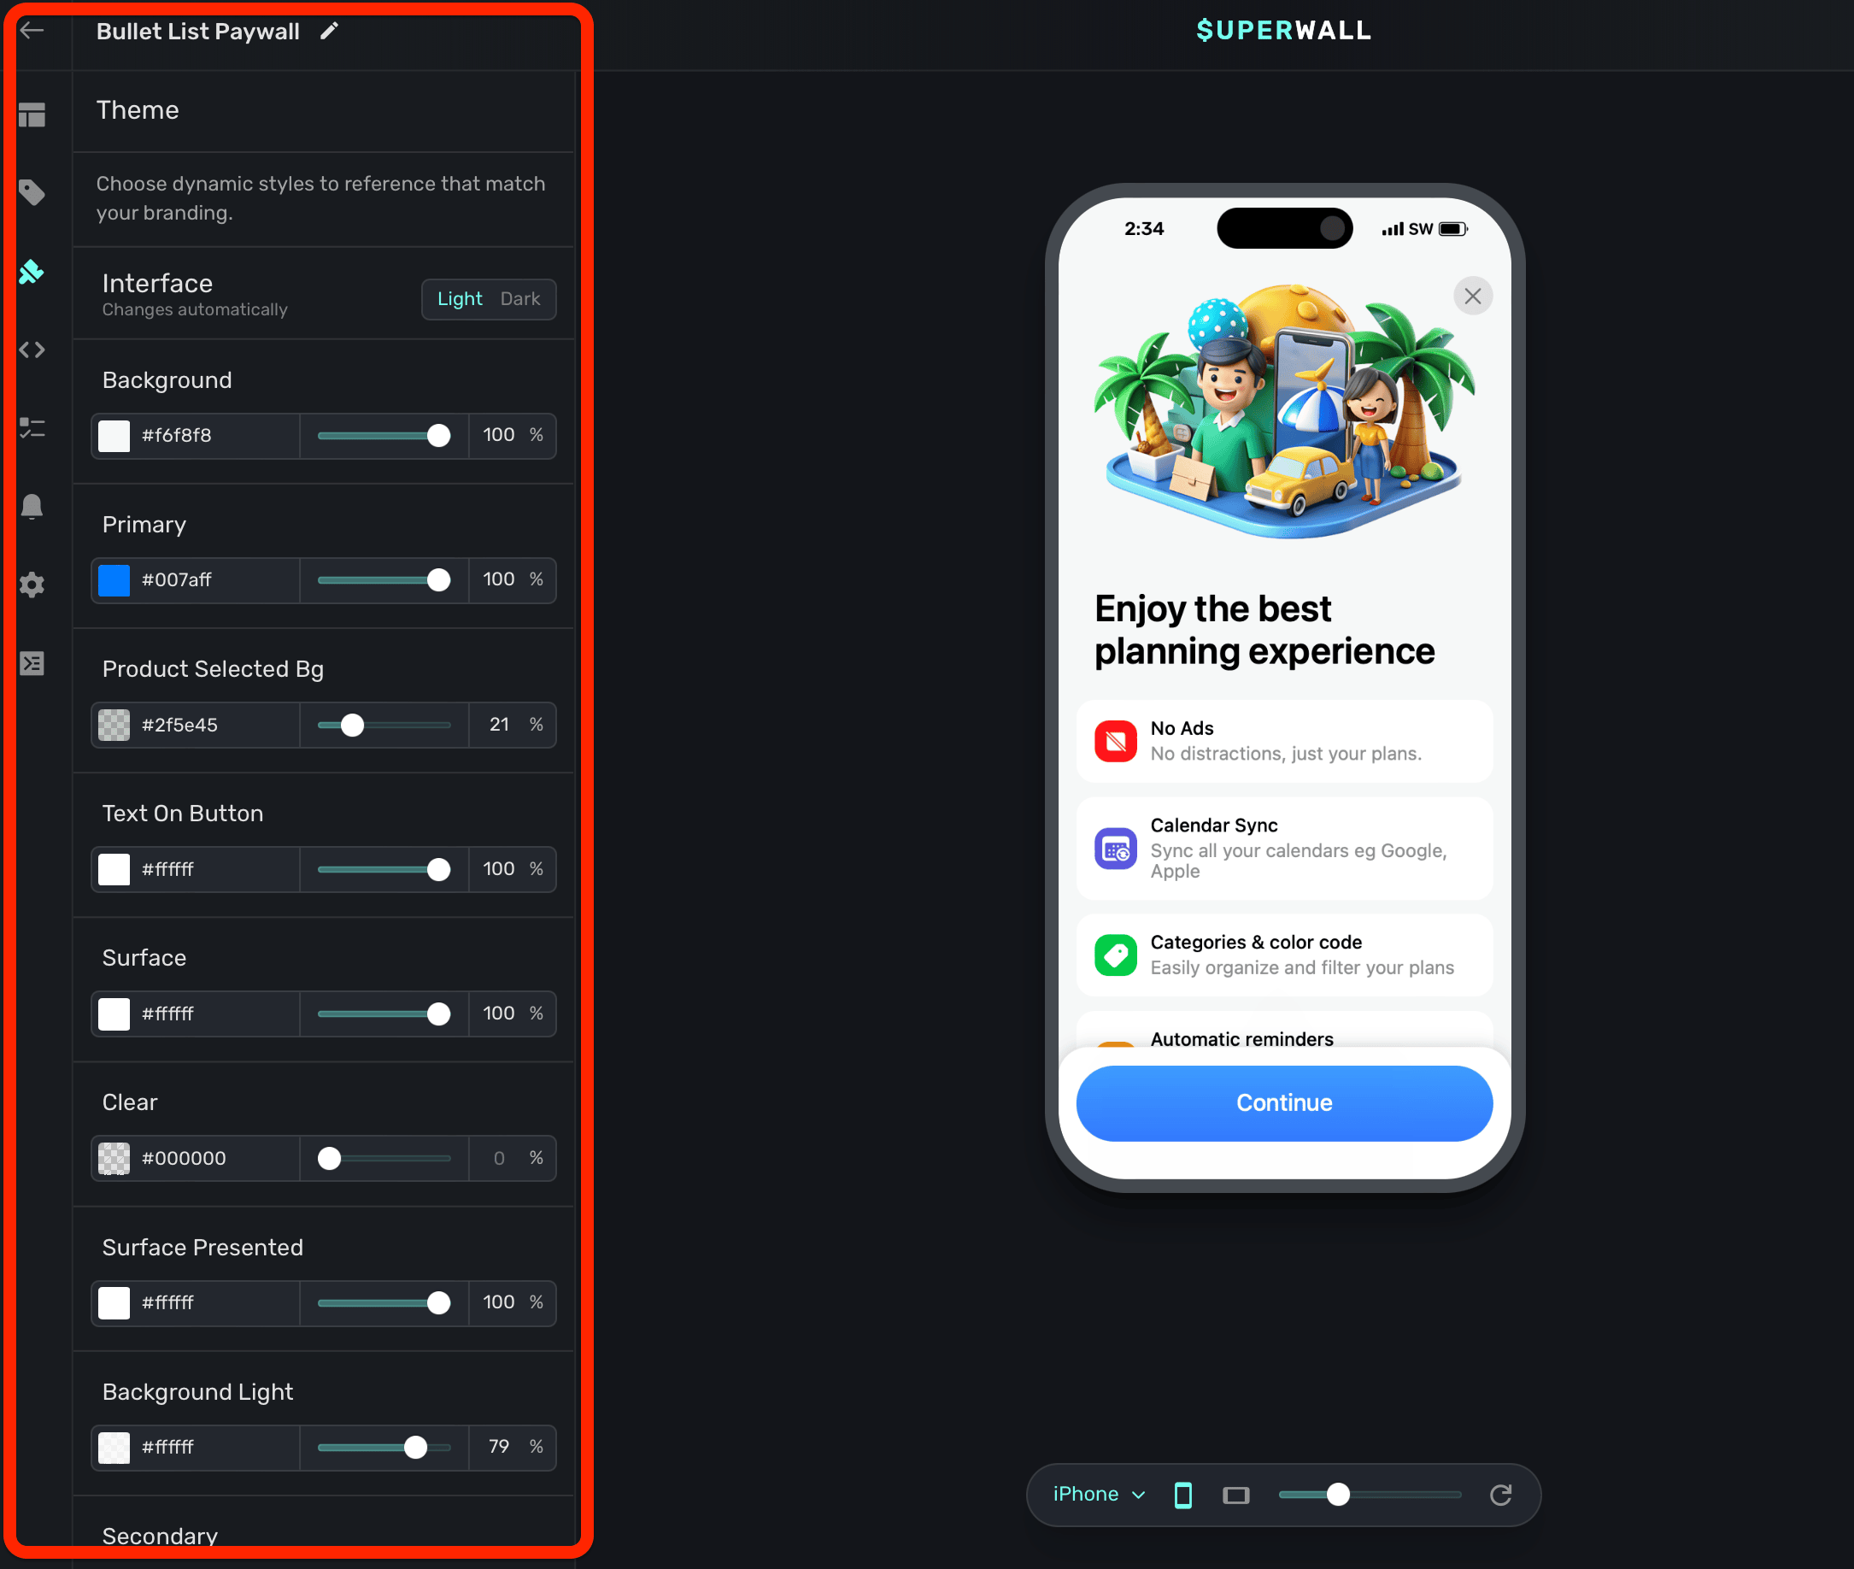Click the preview zoom slider handle
The image size is (1854, 1569).
pyautogui.click(x=1337, y=1495)
